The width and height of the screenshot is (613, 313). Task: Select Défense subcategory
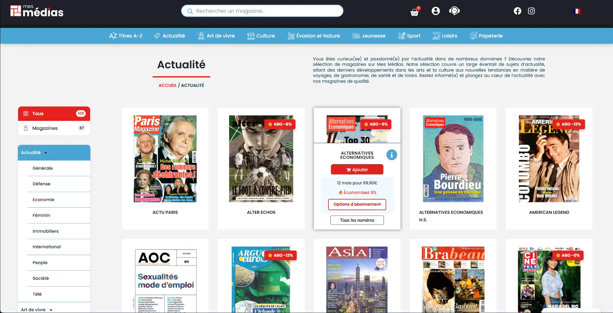click(x=59, y=184)
